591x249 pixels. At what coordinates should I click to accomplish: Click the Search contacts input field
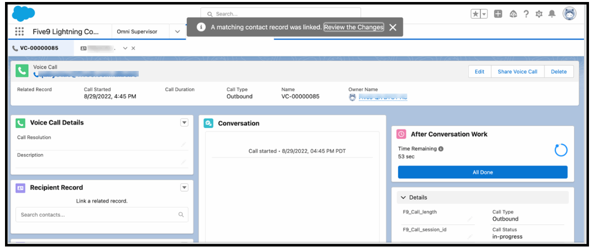pos(102,215)
